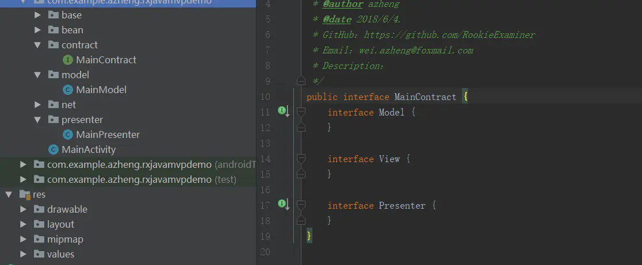The image size is (642, 265).
Task: Expand the values folder
Action: (24, 255)
